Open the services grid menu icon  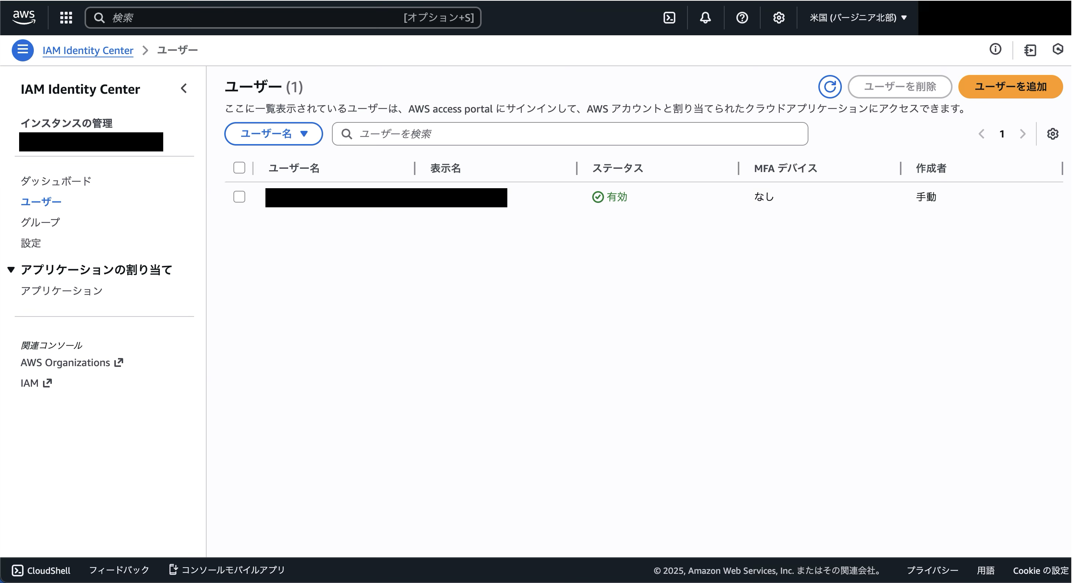click(x=66, y=18)
